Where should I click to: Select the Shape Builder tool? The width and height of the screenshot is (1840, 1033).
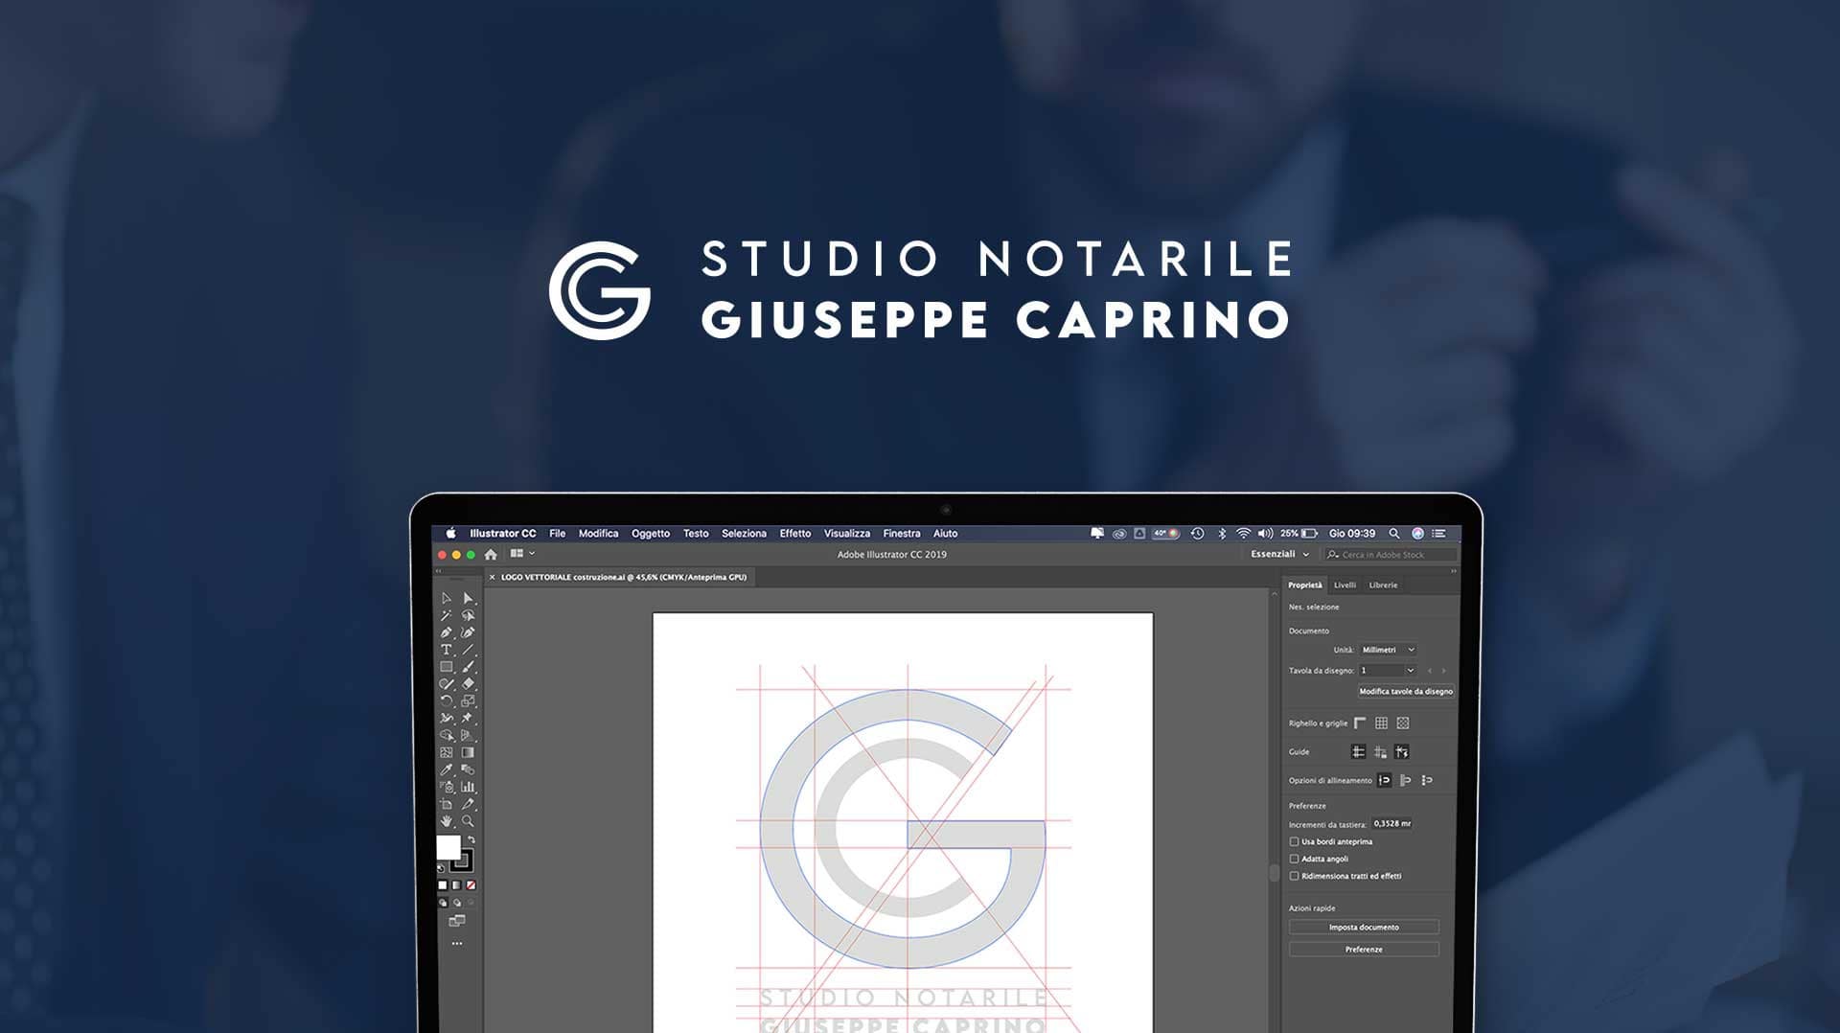coord(446,735)
